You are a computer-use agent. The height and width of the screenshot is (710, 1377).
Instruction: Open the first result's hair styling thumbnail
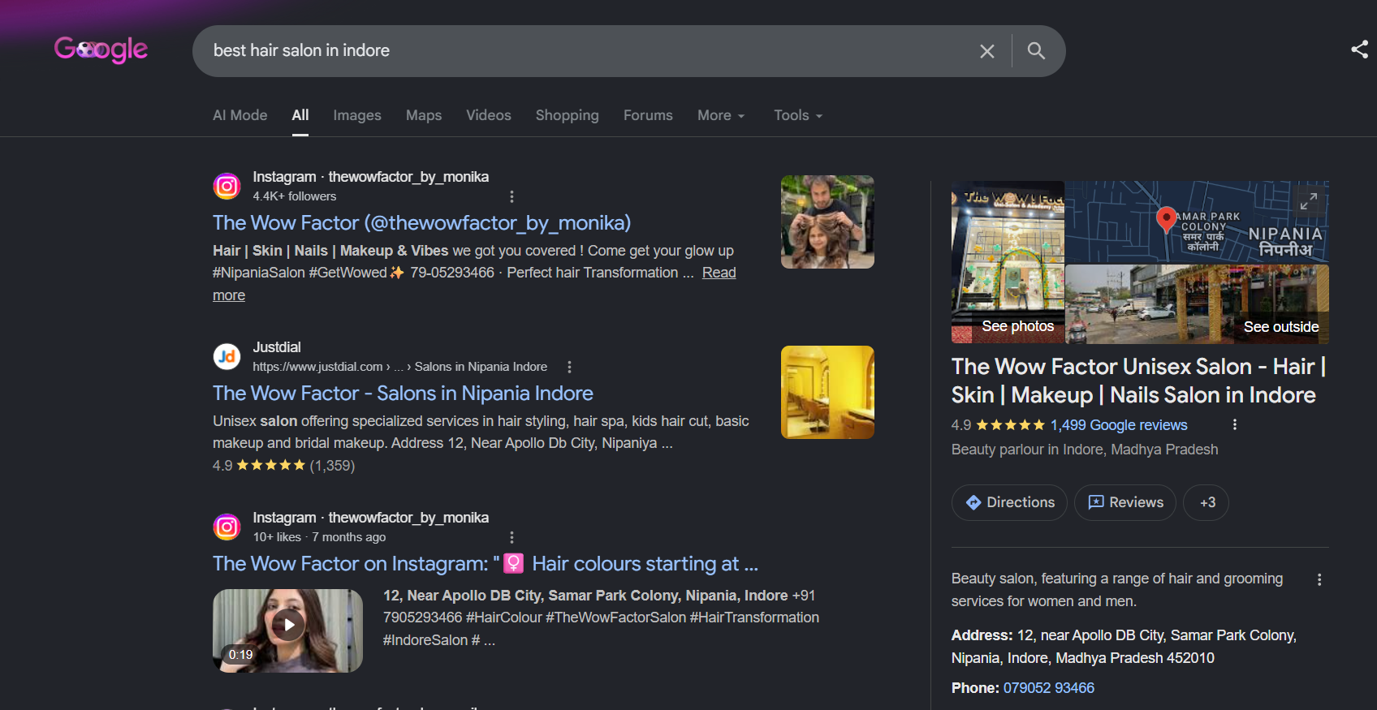coord(827,222)
